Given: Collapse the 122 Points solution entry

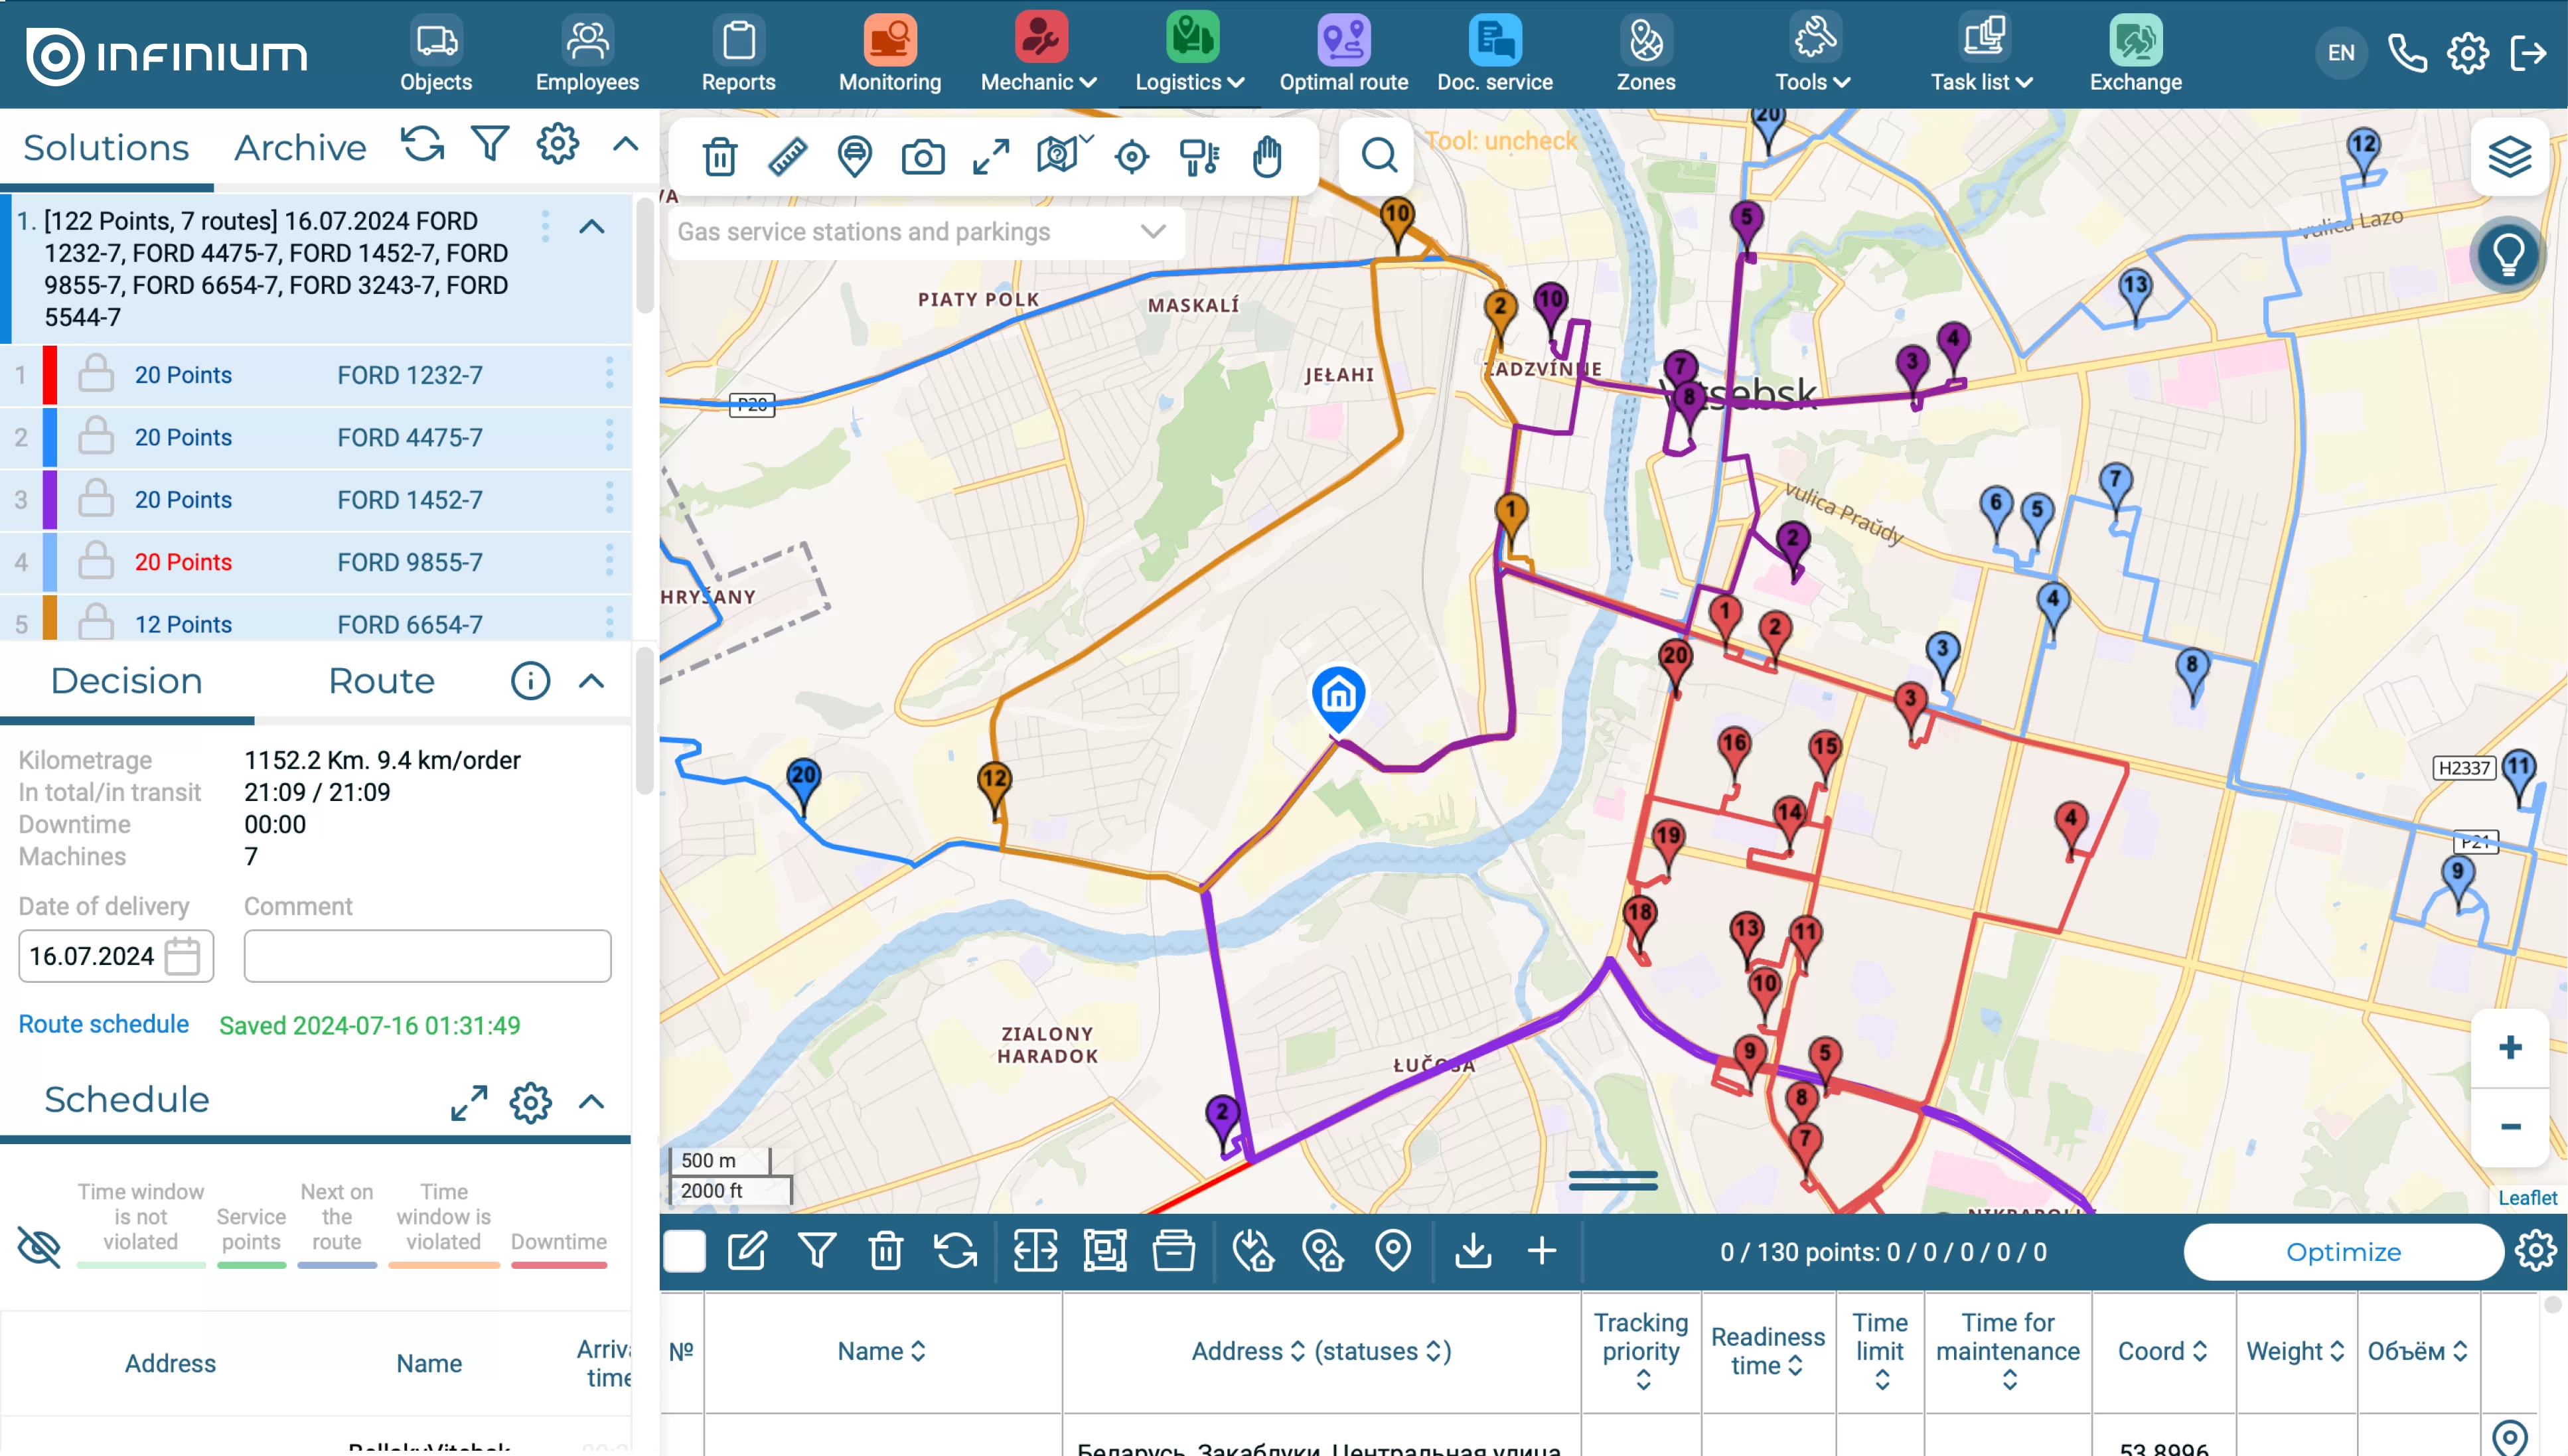Looking at the screenshot, I should [592, 227].
